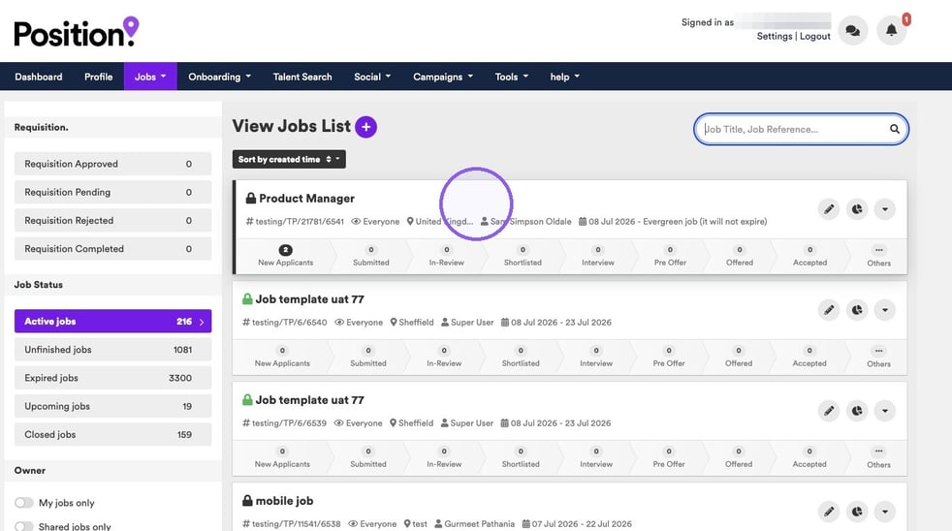Click the search magnifier icon
Screen dimensions: 952x531
coord(895,129)
